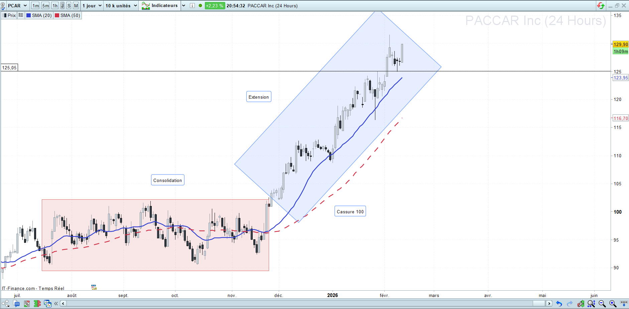Click the 116,70 SMA value tag

(x=621, y=118)
